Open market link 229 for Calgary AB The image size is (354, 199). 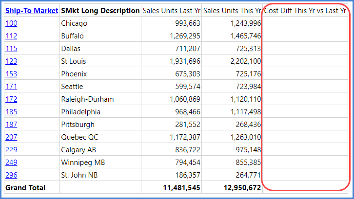pos(11,149)
